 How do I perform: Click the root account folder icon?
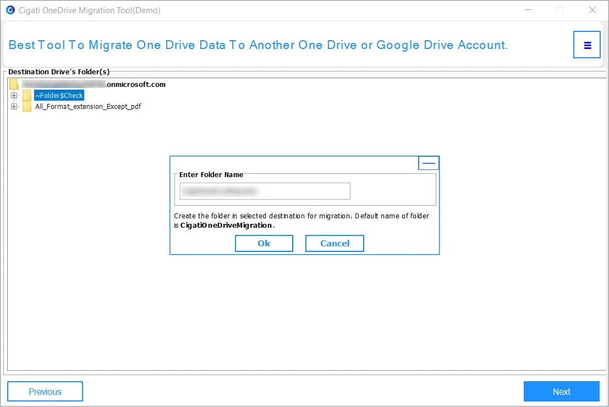14,84
